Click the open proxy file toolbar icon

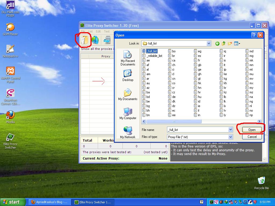tap(84, 40)
